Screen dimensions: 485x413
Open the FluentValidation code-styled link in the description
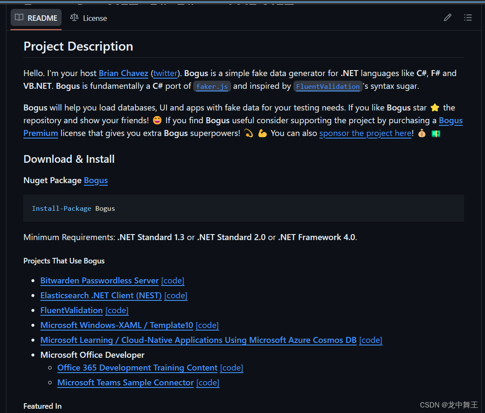[327, 86]
